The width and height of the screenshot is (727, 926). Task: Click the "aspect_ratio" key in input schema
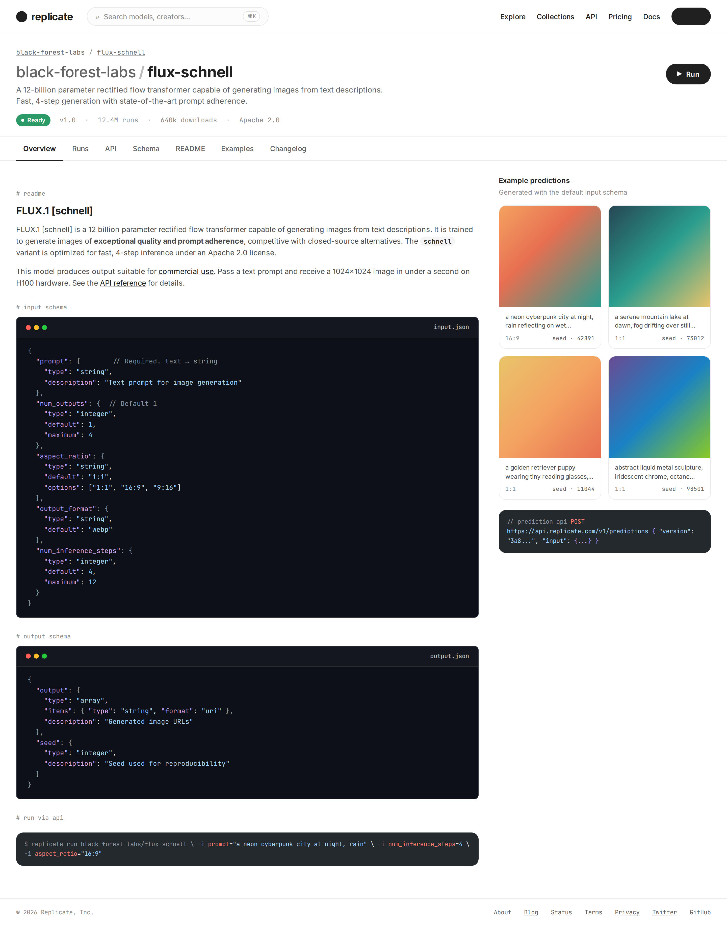click(x=64, y=456)
